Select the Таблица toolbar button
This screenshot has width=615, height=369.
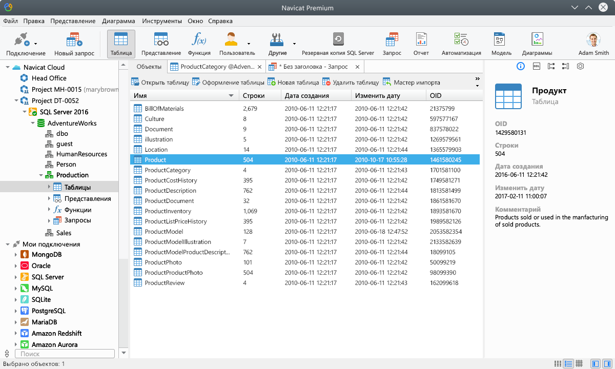click(x=121, y=44)
